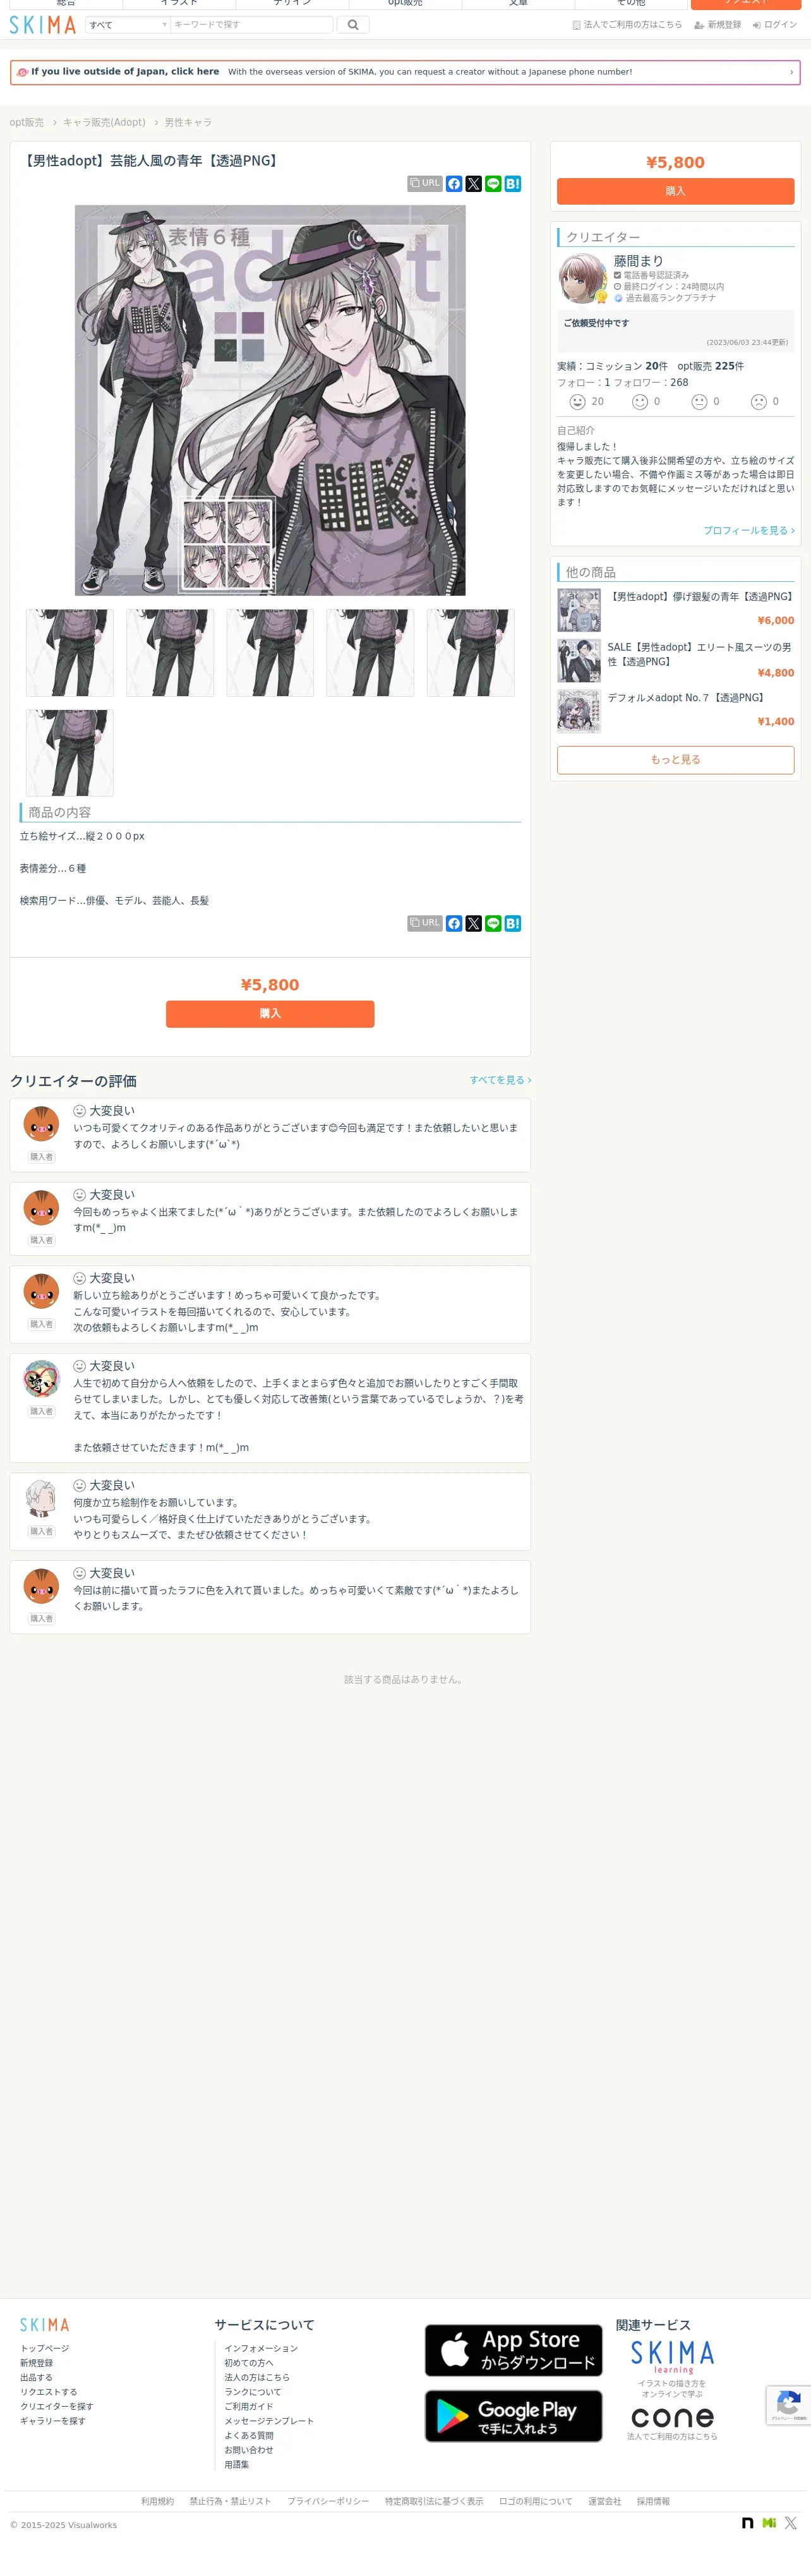X share icon below the search keywords text
Screen dimensions: 811x2576
coord(474,923)
